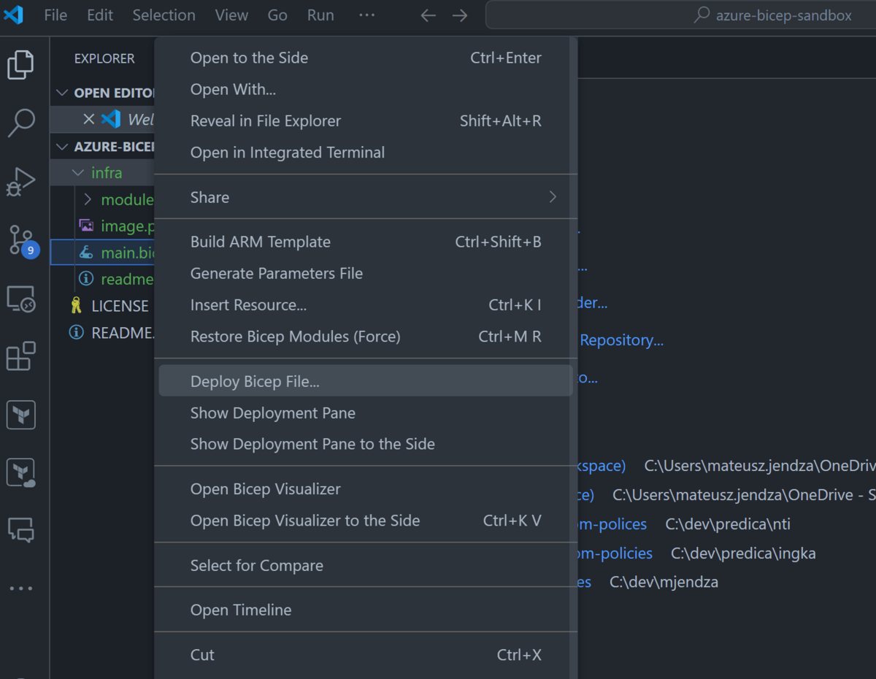Select the LICENSE file in explorer
The height and width of the screenshot is (679, 876).
(120, 306)
